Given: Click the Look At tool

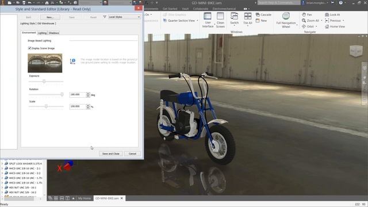Looking at the screenshot, I should pyautogui.click(x=332, y=14).
